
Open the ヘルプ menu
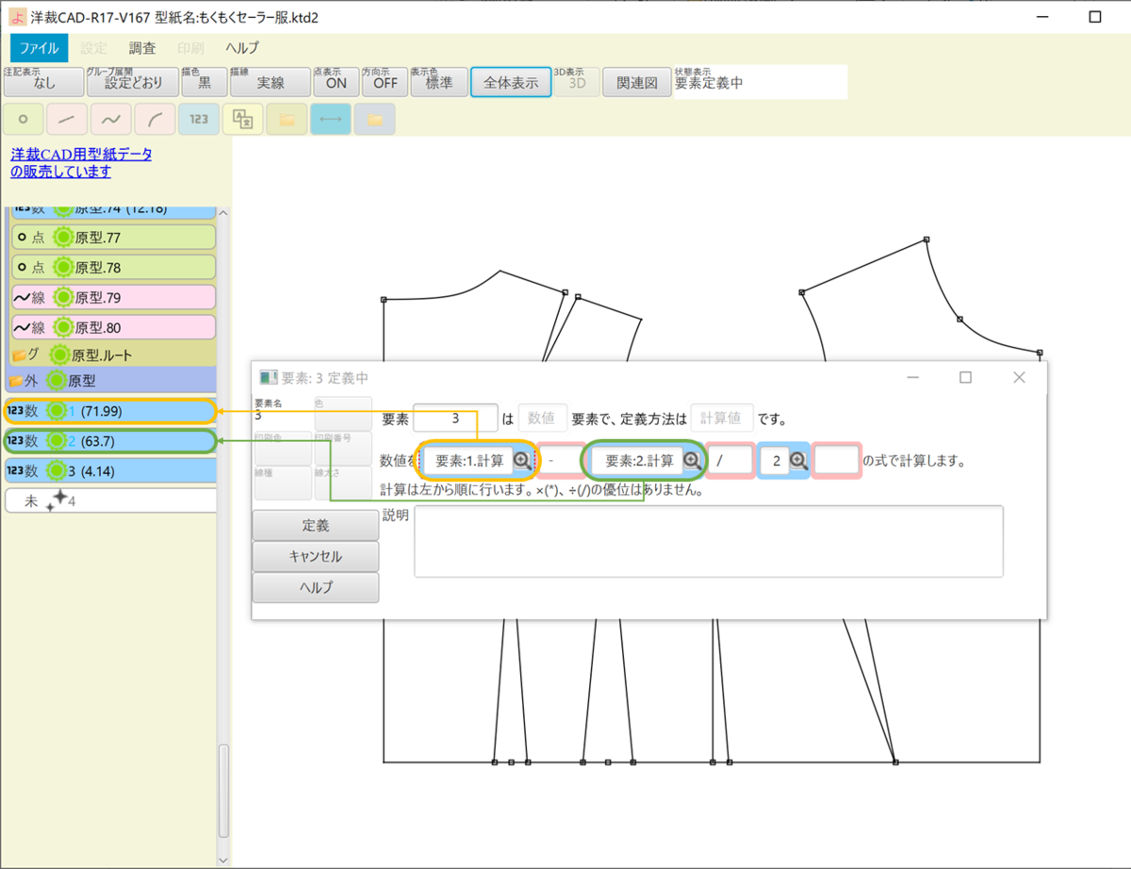[x=242, y=47]
